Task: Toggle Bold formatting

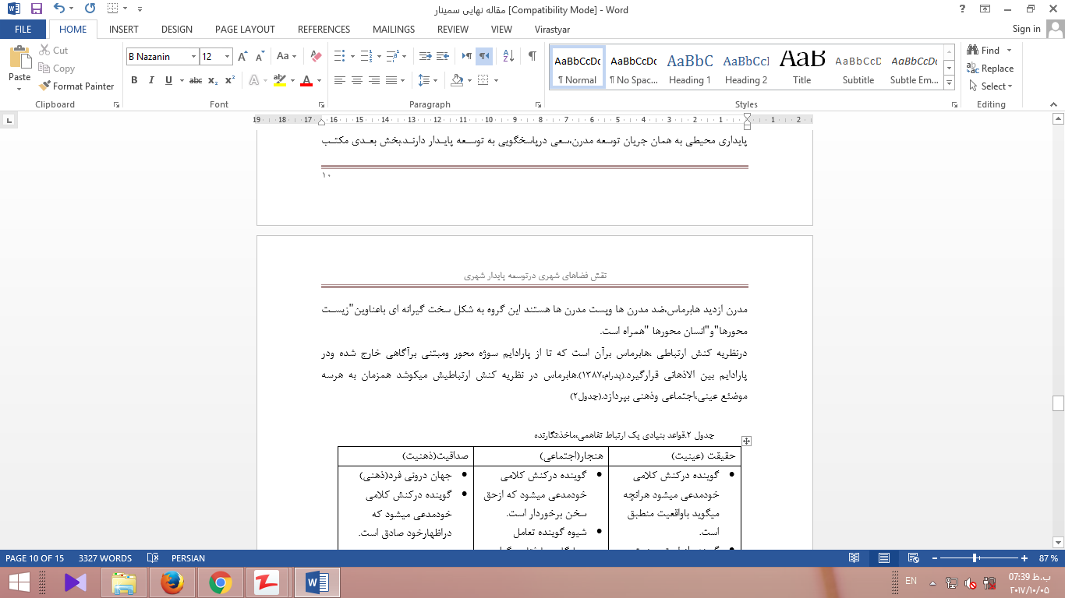Action: [134, 80]
